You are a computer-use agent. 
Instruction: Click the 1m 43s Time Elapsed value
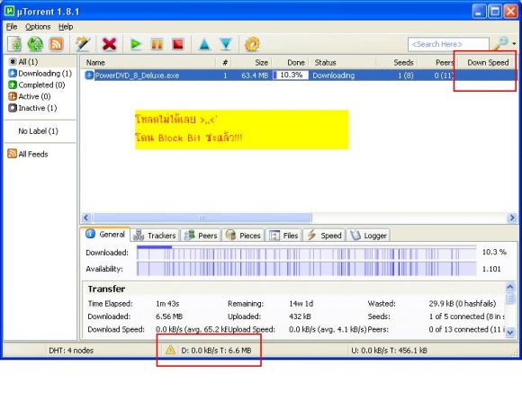(167, 304)
